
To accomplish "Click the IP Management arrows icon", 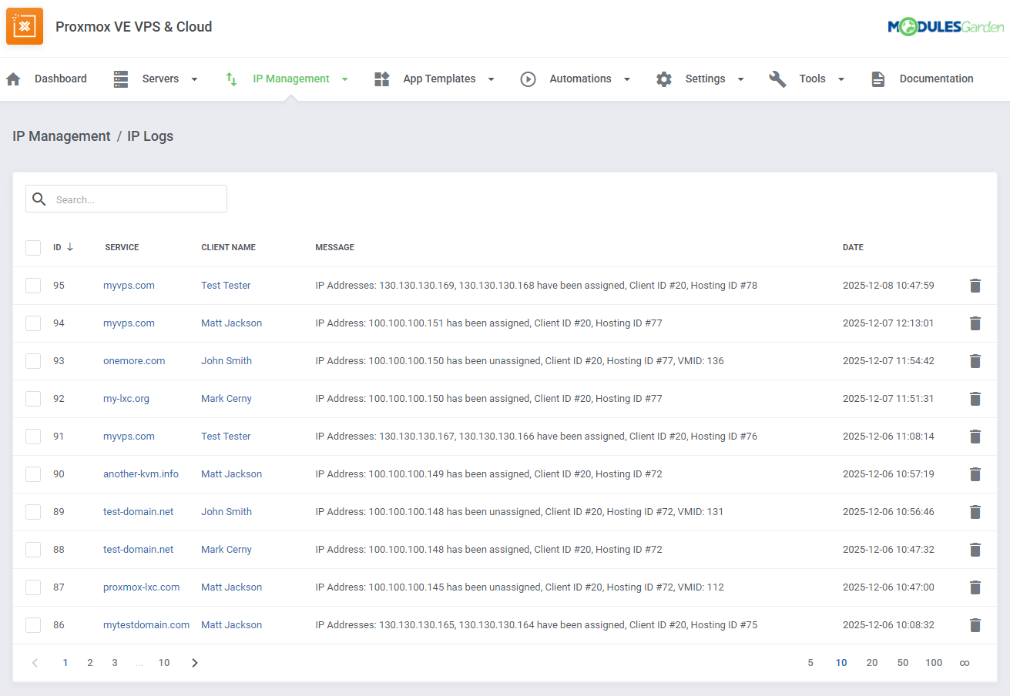I will click(231, 79).
